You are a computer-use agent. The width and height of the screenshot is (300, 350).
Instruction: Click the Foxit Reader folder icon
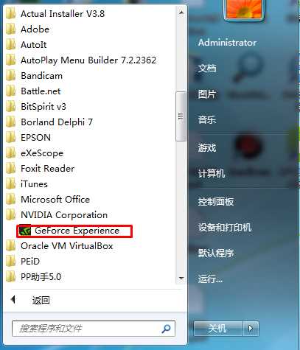coord(10,169)
